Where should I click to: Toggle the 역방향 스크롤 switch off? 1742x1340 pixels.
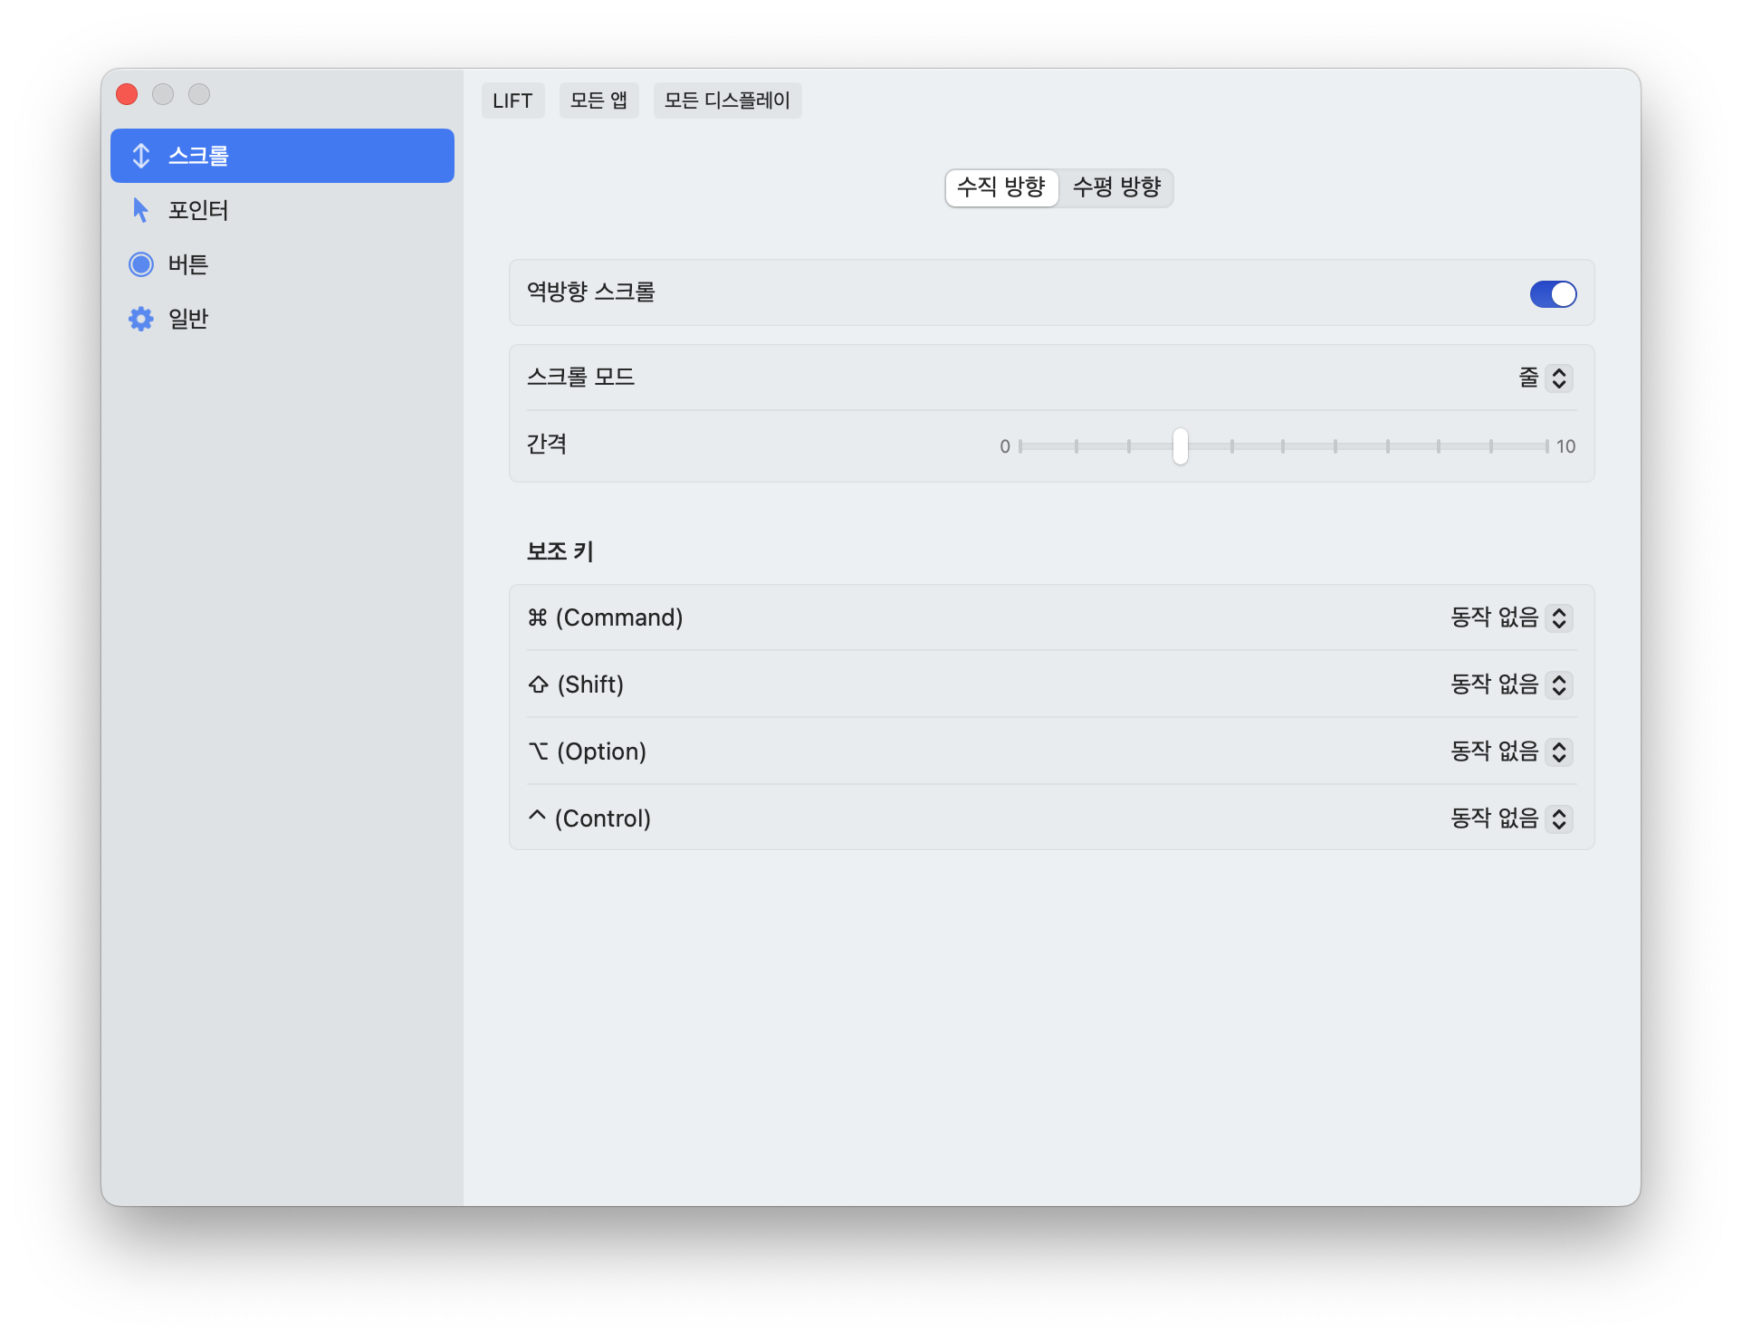(x=1553, y=294)
